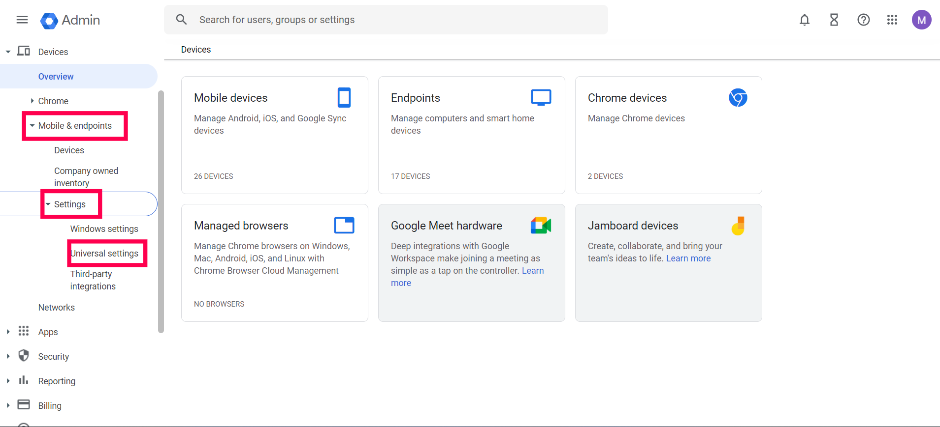Open the main hamburger menu

(x=22, y=20)
